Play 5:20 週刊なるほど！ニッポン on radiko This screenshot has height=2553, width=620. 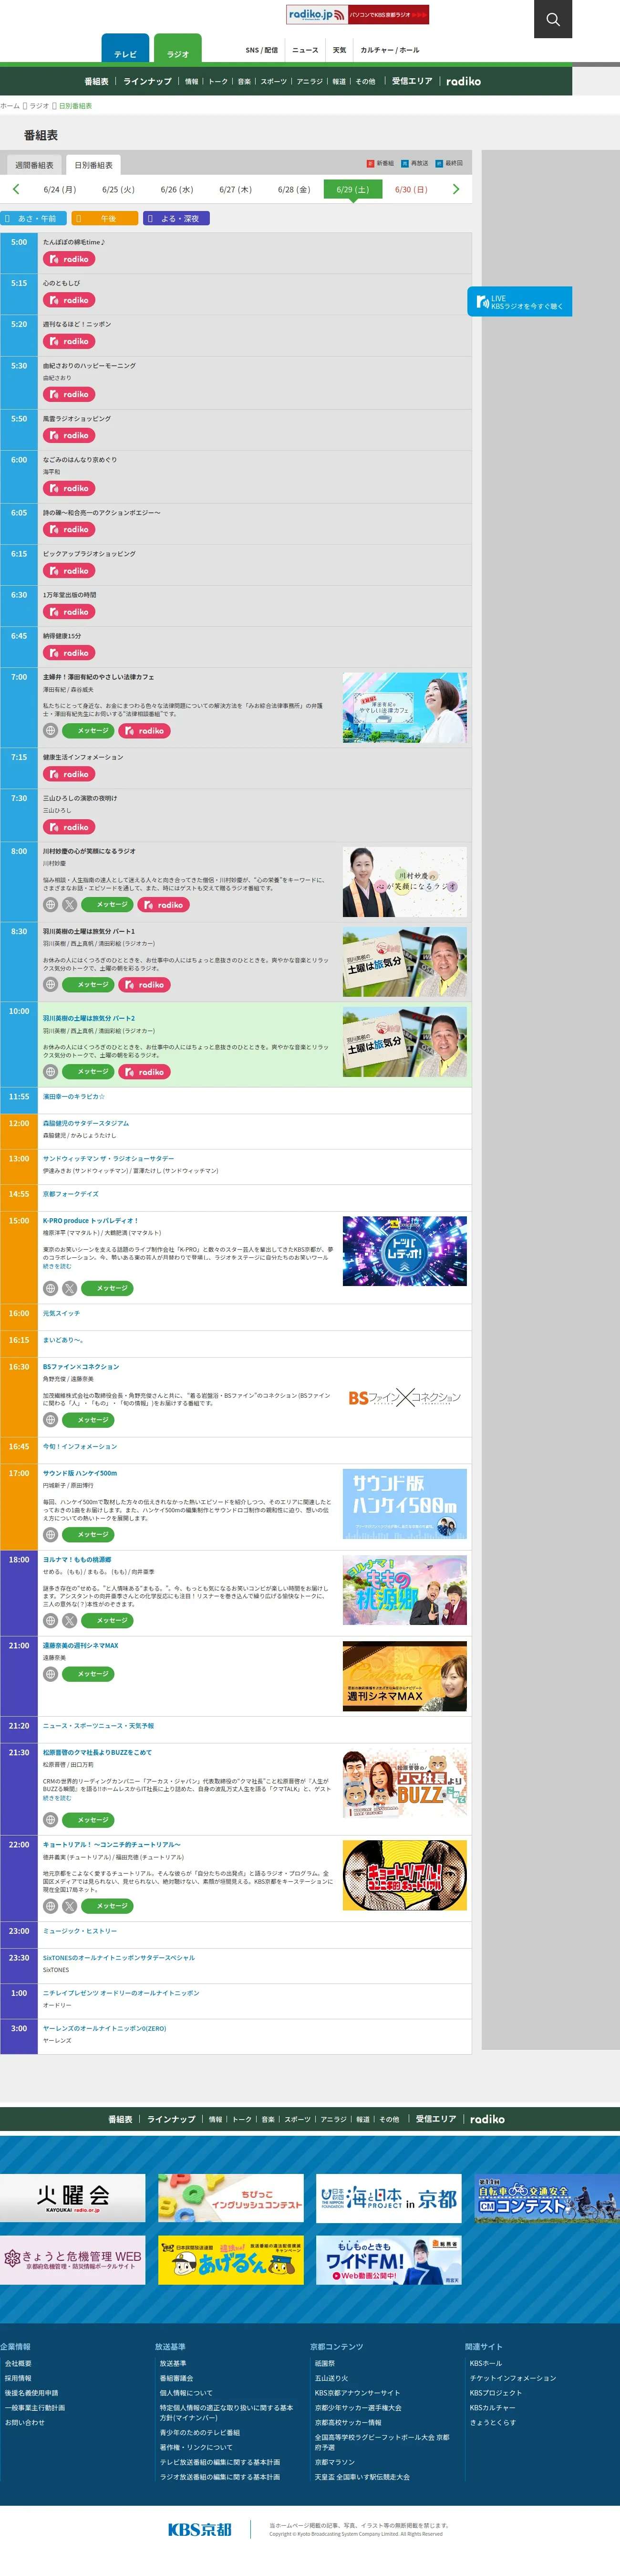[68, 341]
